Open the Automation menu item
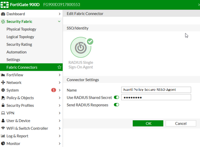The width and height of the screenshot is (200, 147). click(17, 52)
